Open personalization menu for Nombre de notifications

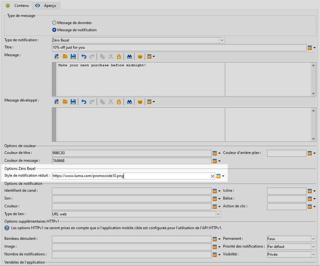pos(216,254)
